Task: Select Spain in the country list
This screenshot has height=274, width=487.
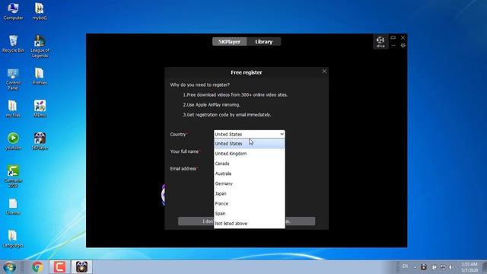Action: pyautogui.click(x=249, y=213)
